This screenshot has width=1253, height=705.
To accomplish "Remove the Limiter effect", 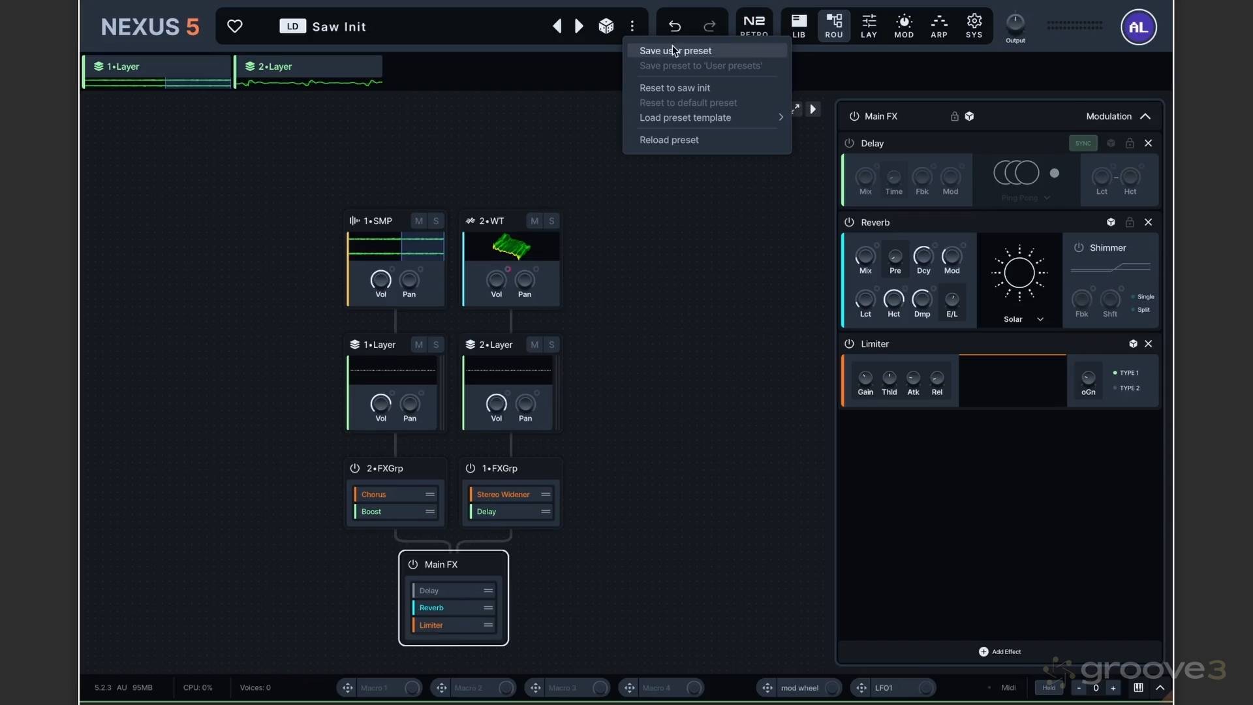I will click(x=1149, y=343).
